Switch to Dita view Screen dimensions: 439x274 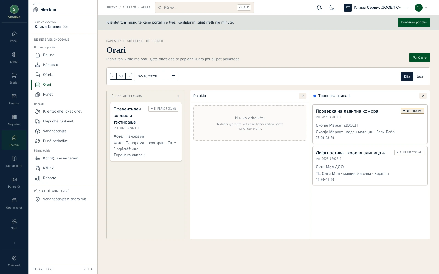[x=407, y=76]
